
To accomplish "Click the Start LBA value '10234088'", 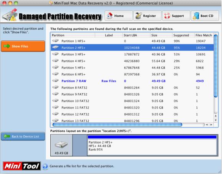I will click(x=132, y=48).
